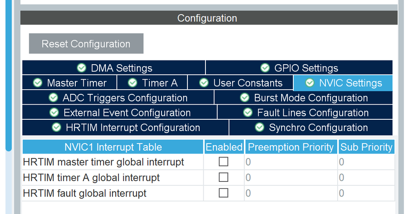418x214 pixels.
Task: Click check icon beside External Event Configuration
Action: [54, 113]
